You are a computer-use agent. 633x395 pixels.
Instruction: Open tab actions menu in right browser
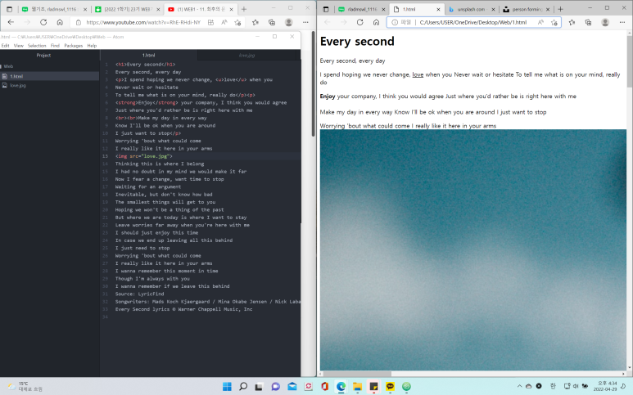click(326, 9)
